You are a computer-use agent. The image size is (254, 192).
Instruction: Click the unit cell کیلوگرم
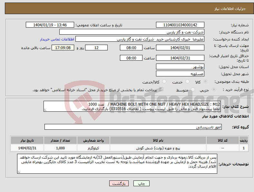pyautogui.click(x=93, y=148)
